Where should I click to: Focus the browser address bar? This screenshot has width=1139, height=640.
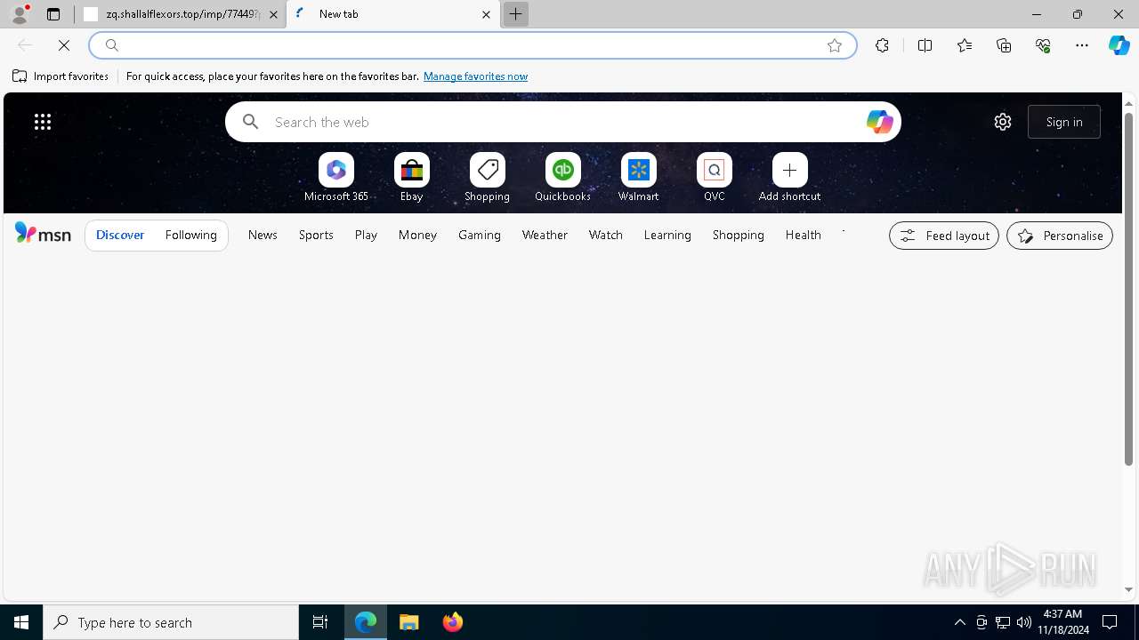[x=472, y=45]
